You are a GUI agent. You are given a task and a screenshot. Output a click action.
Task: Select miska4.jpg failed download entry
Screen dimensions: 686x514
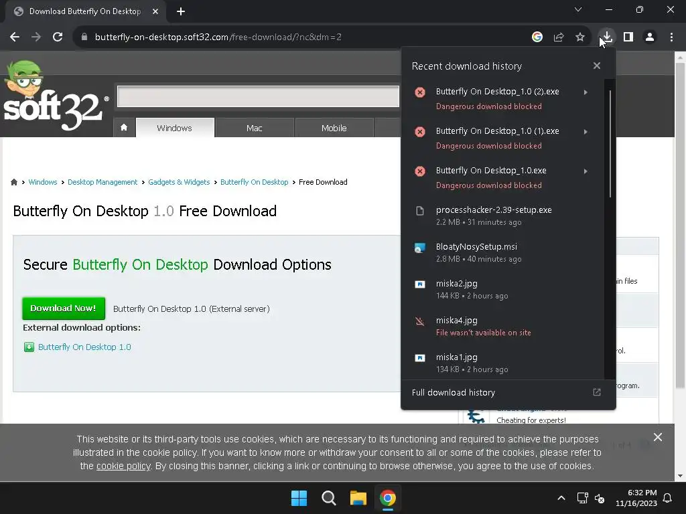pos(502,326)
